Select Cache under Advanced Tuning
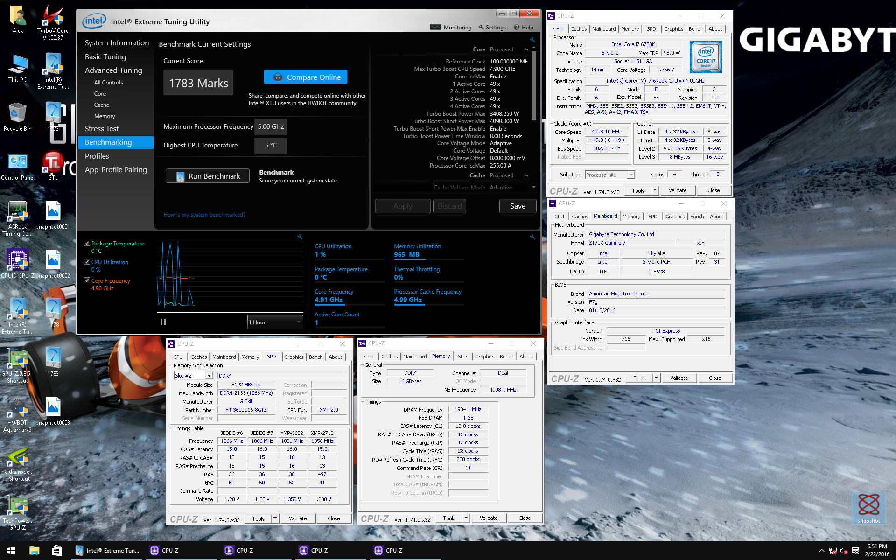Screen dimensions: 896x560 102,105
